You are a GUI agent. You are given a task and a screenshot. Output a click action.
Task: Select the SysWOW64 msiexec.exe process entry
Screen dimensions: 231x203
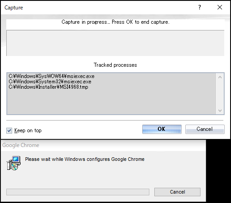pyautogui.click(x=52, y=76)
